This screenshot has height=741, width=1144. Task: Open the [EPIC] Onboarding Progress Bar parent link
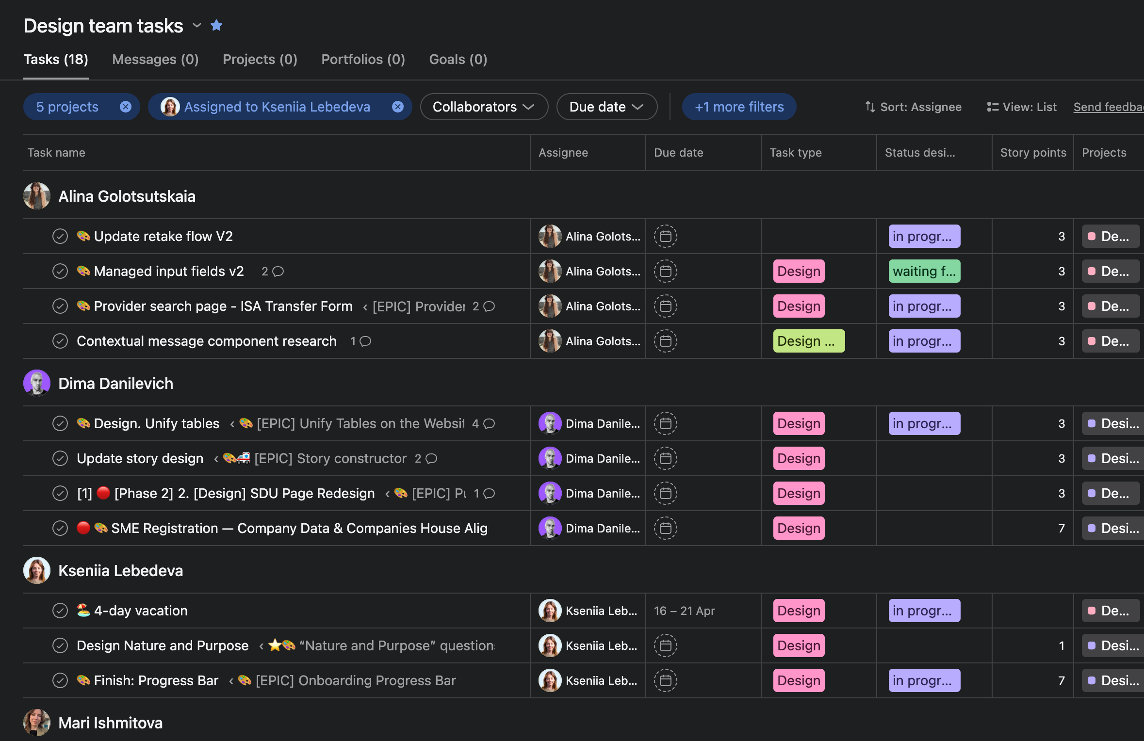coord(347,680)
